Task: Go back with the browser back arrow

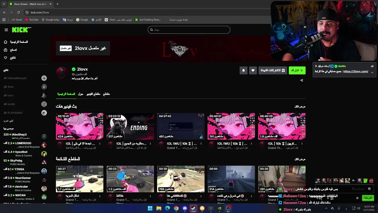Action: click(x=4, y=12)
